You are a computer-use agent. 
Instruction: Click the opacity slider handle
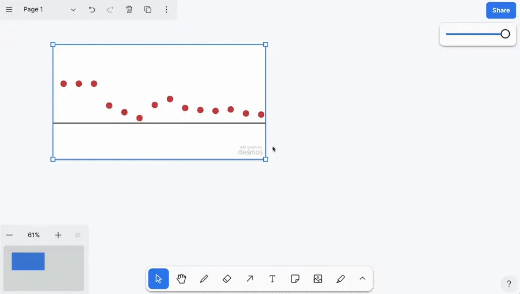[x=505, y=34]
